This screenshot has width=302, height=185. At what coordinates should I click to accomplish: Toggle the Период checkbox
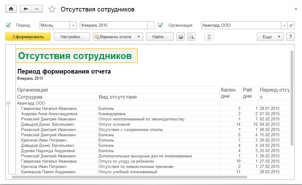click(x=8, y=25)
